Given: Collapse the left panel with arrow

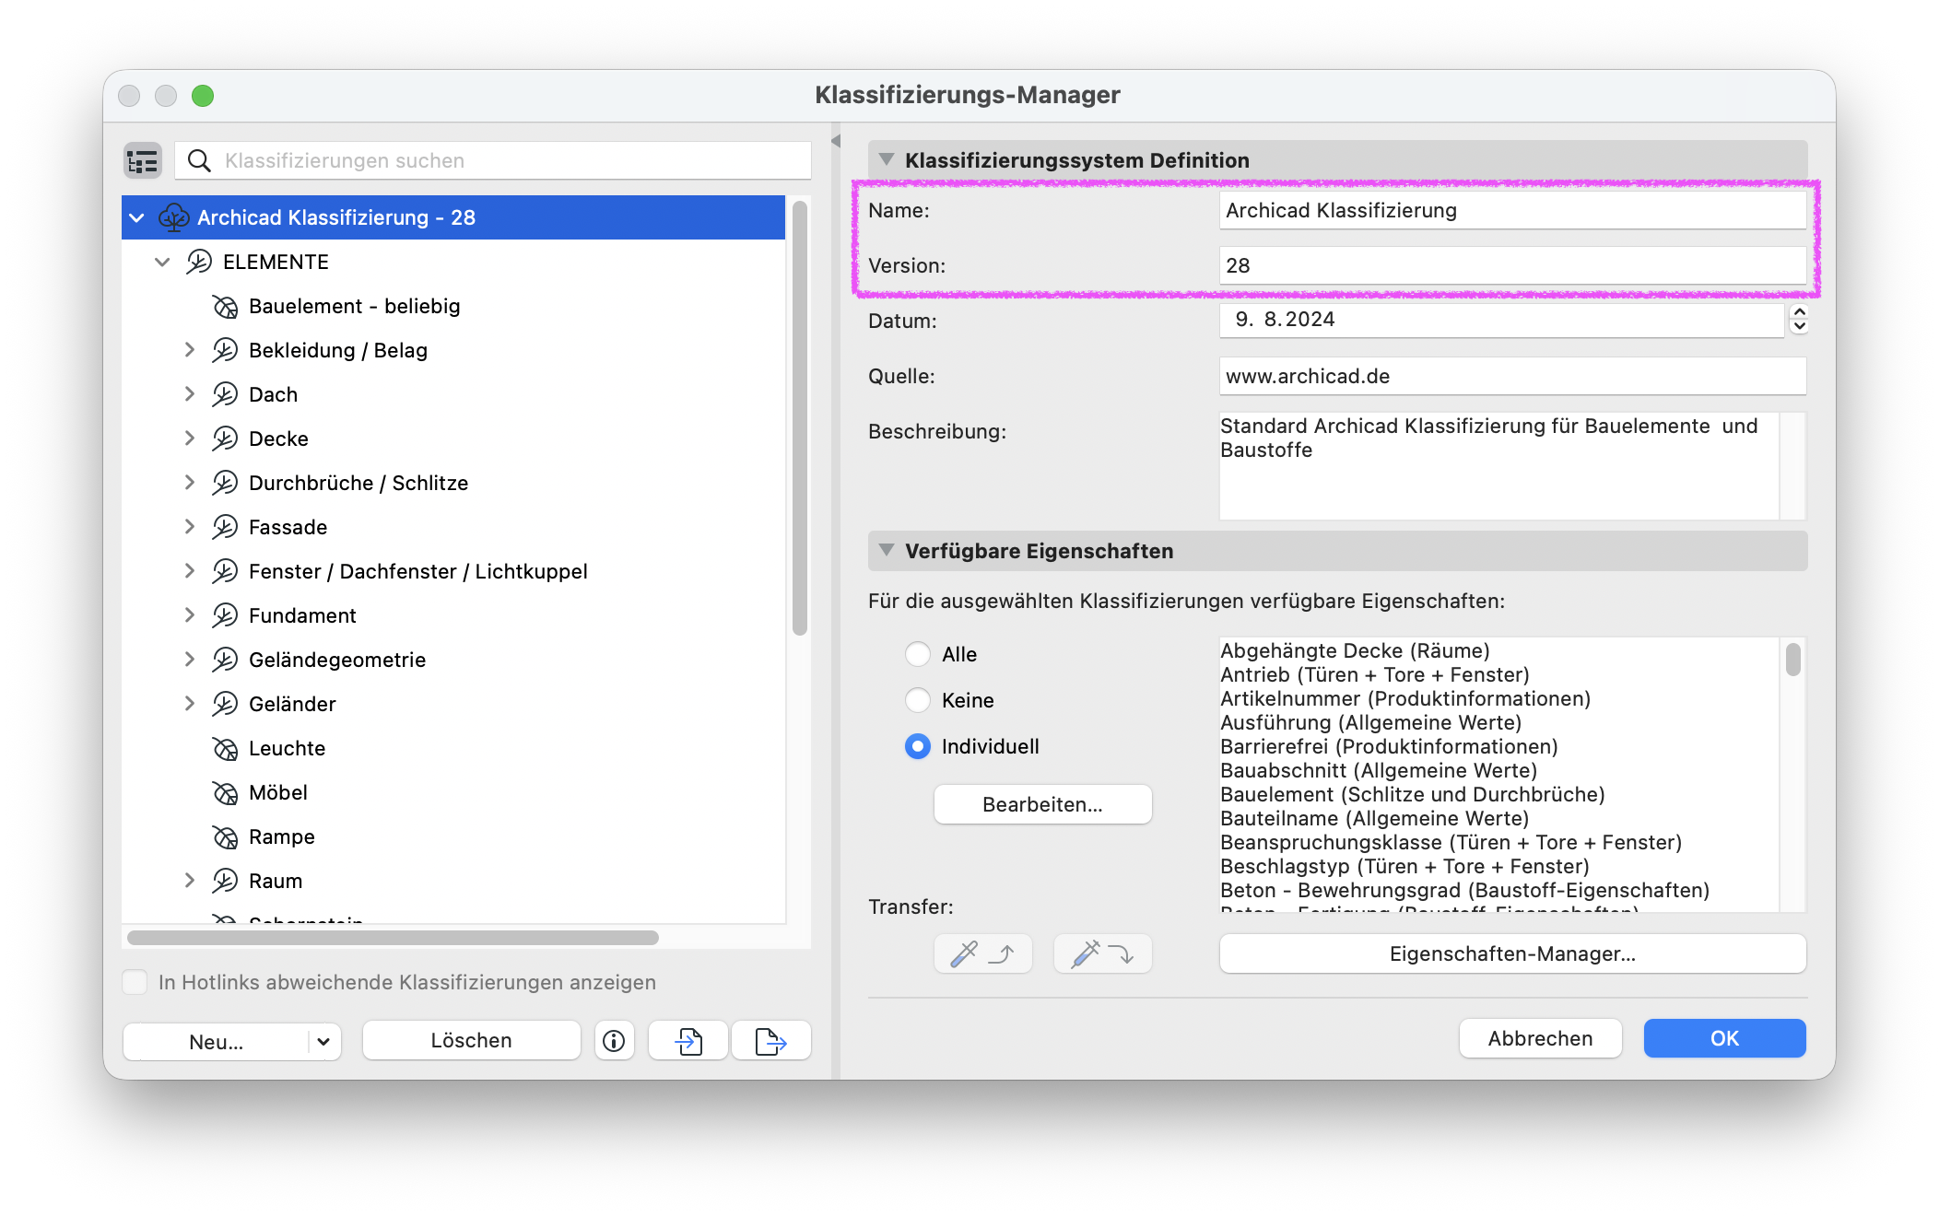Looking at the screenshot, I should click(x=836, y=141).
